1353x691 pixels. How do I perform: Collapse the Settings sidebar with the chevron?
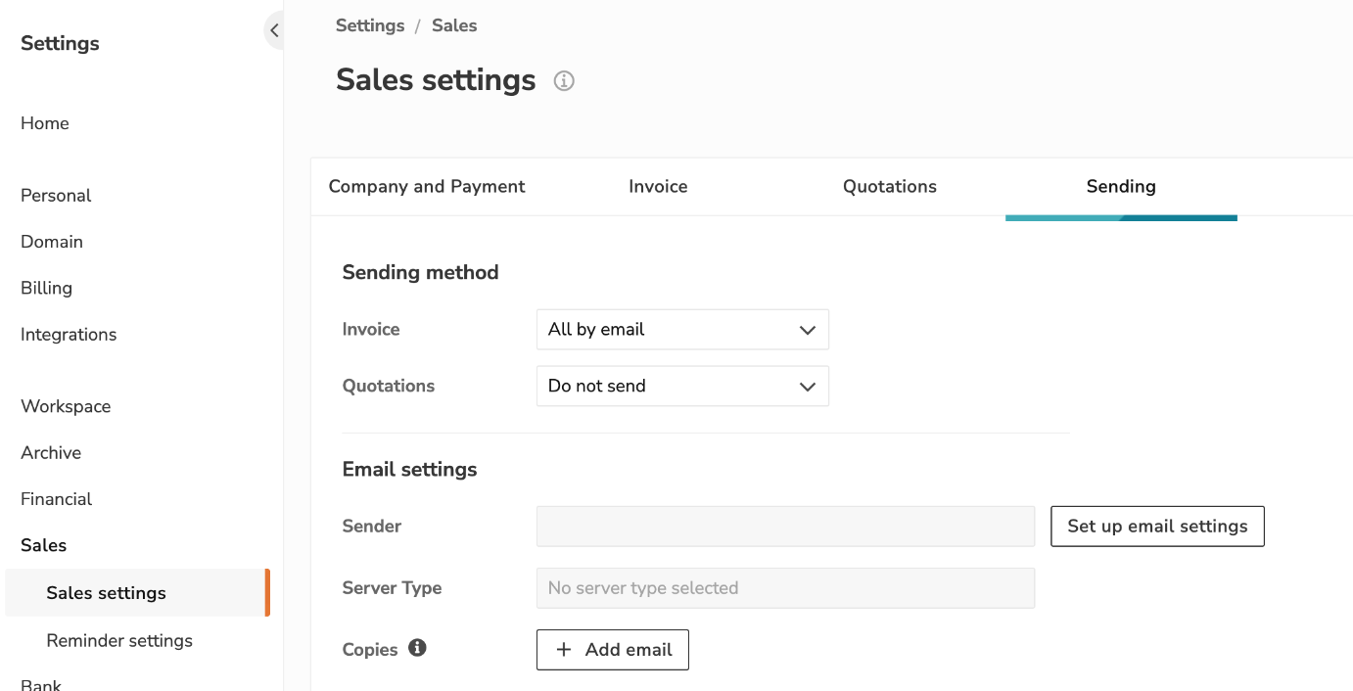point(274,31)
